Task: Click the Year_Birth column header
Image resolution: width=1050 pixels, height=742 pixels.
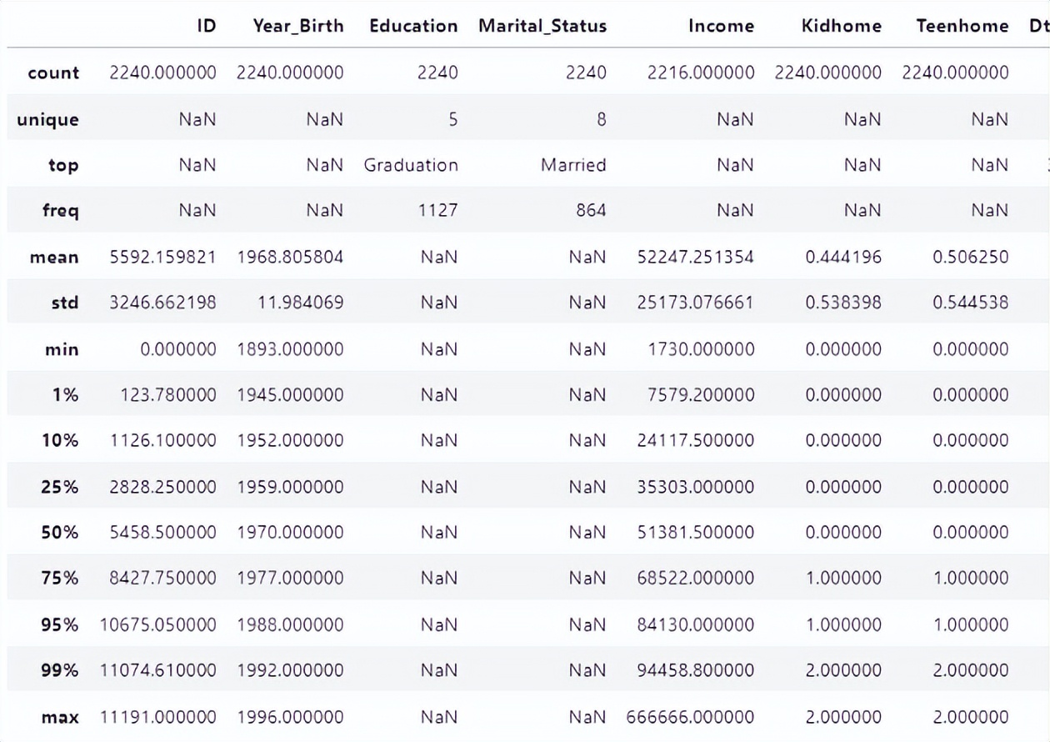Action: pos(297,26)
